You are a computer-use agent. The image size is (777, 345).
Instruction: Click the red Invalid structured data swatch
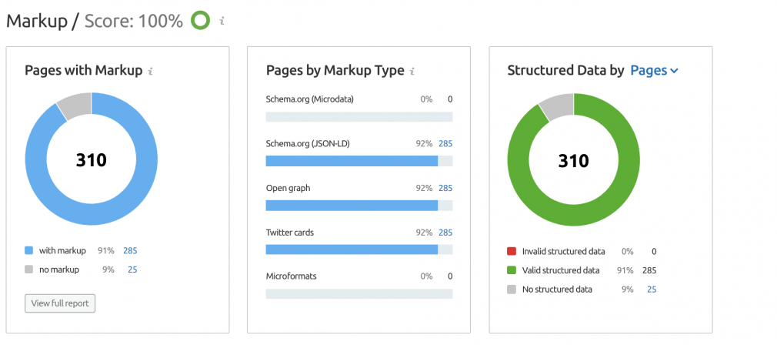(512, 251)
